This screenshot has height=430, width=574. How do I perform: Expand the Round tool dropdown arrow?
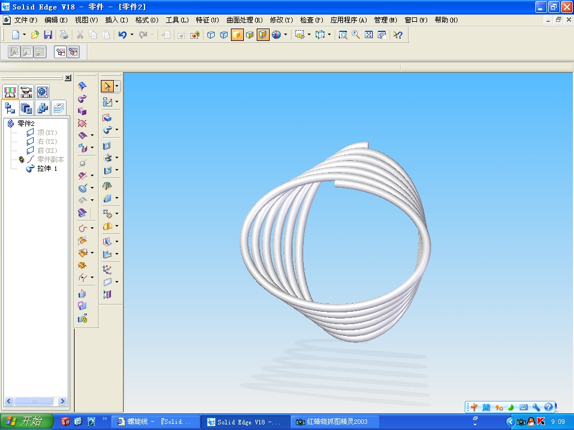(x=117, y=198)
